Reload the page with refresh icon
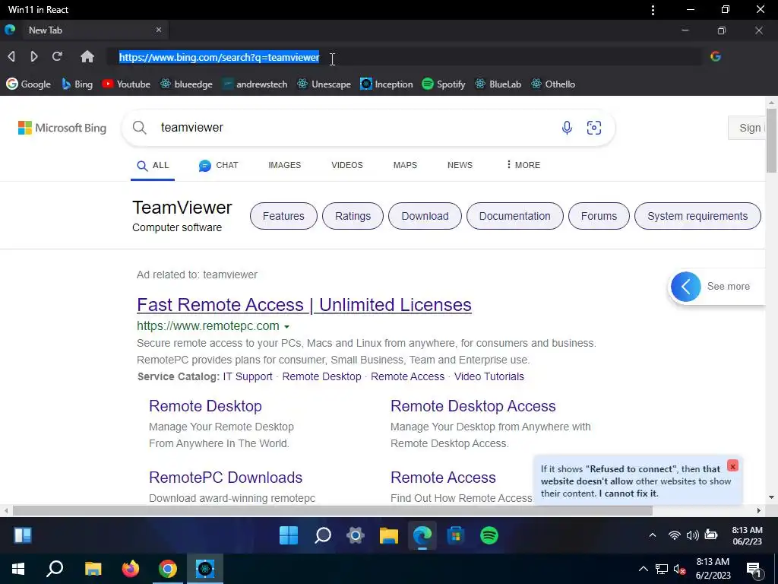778x584 pixels. 57,56
